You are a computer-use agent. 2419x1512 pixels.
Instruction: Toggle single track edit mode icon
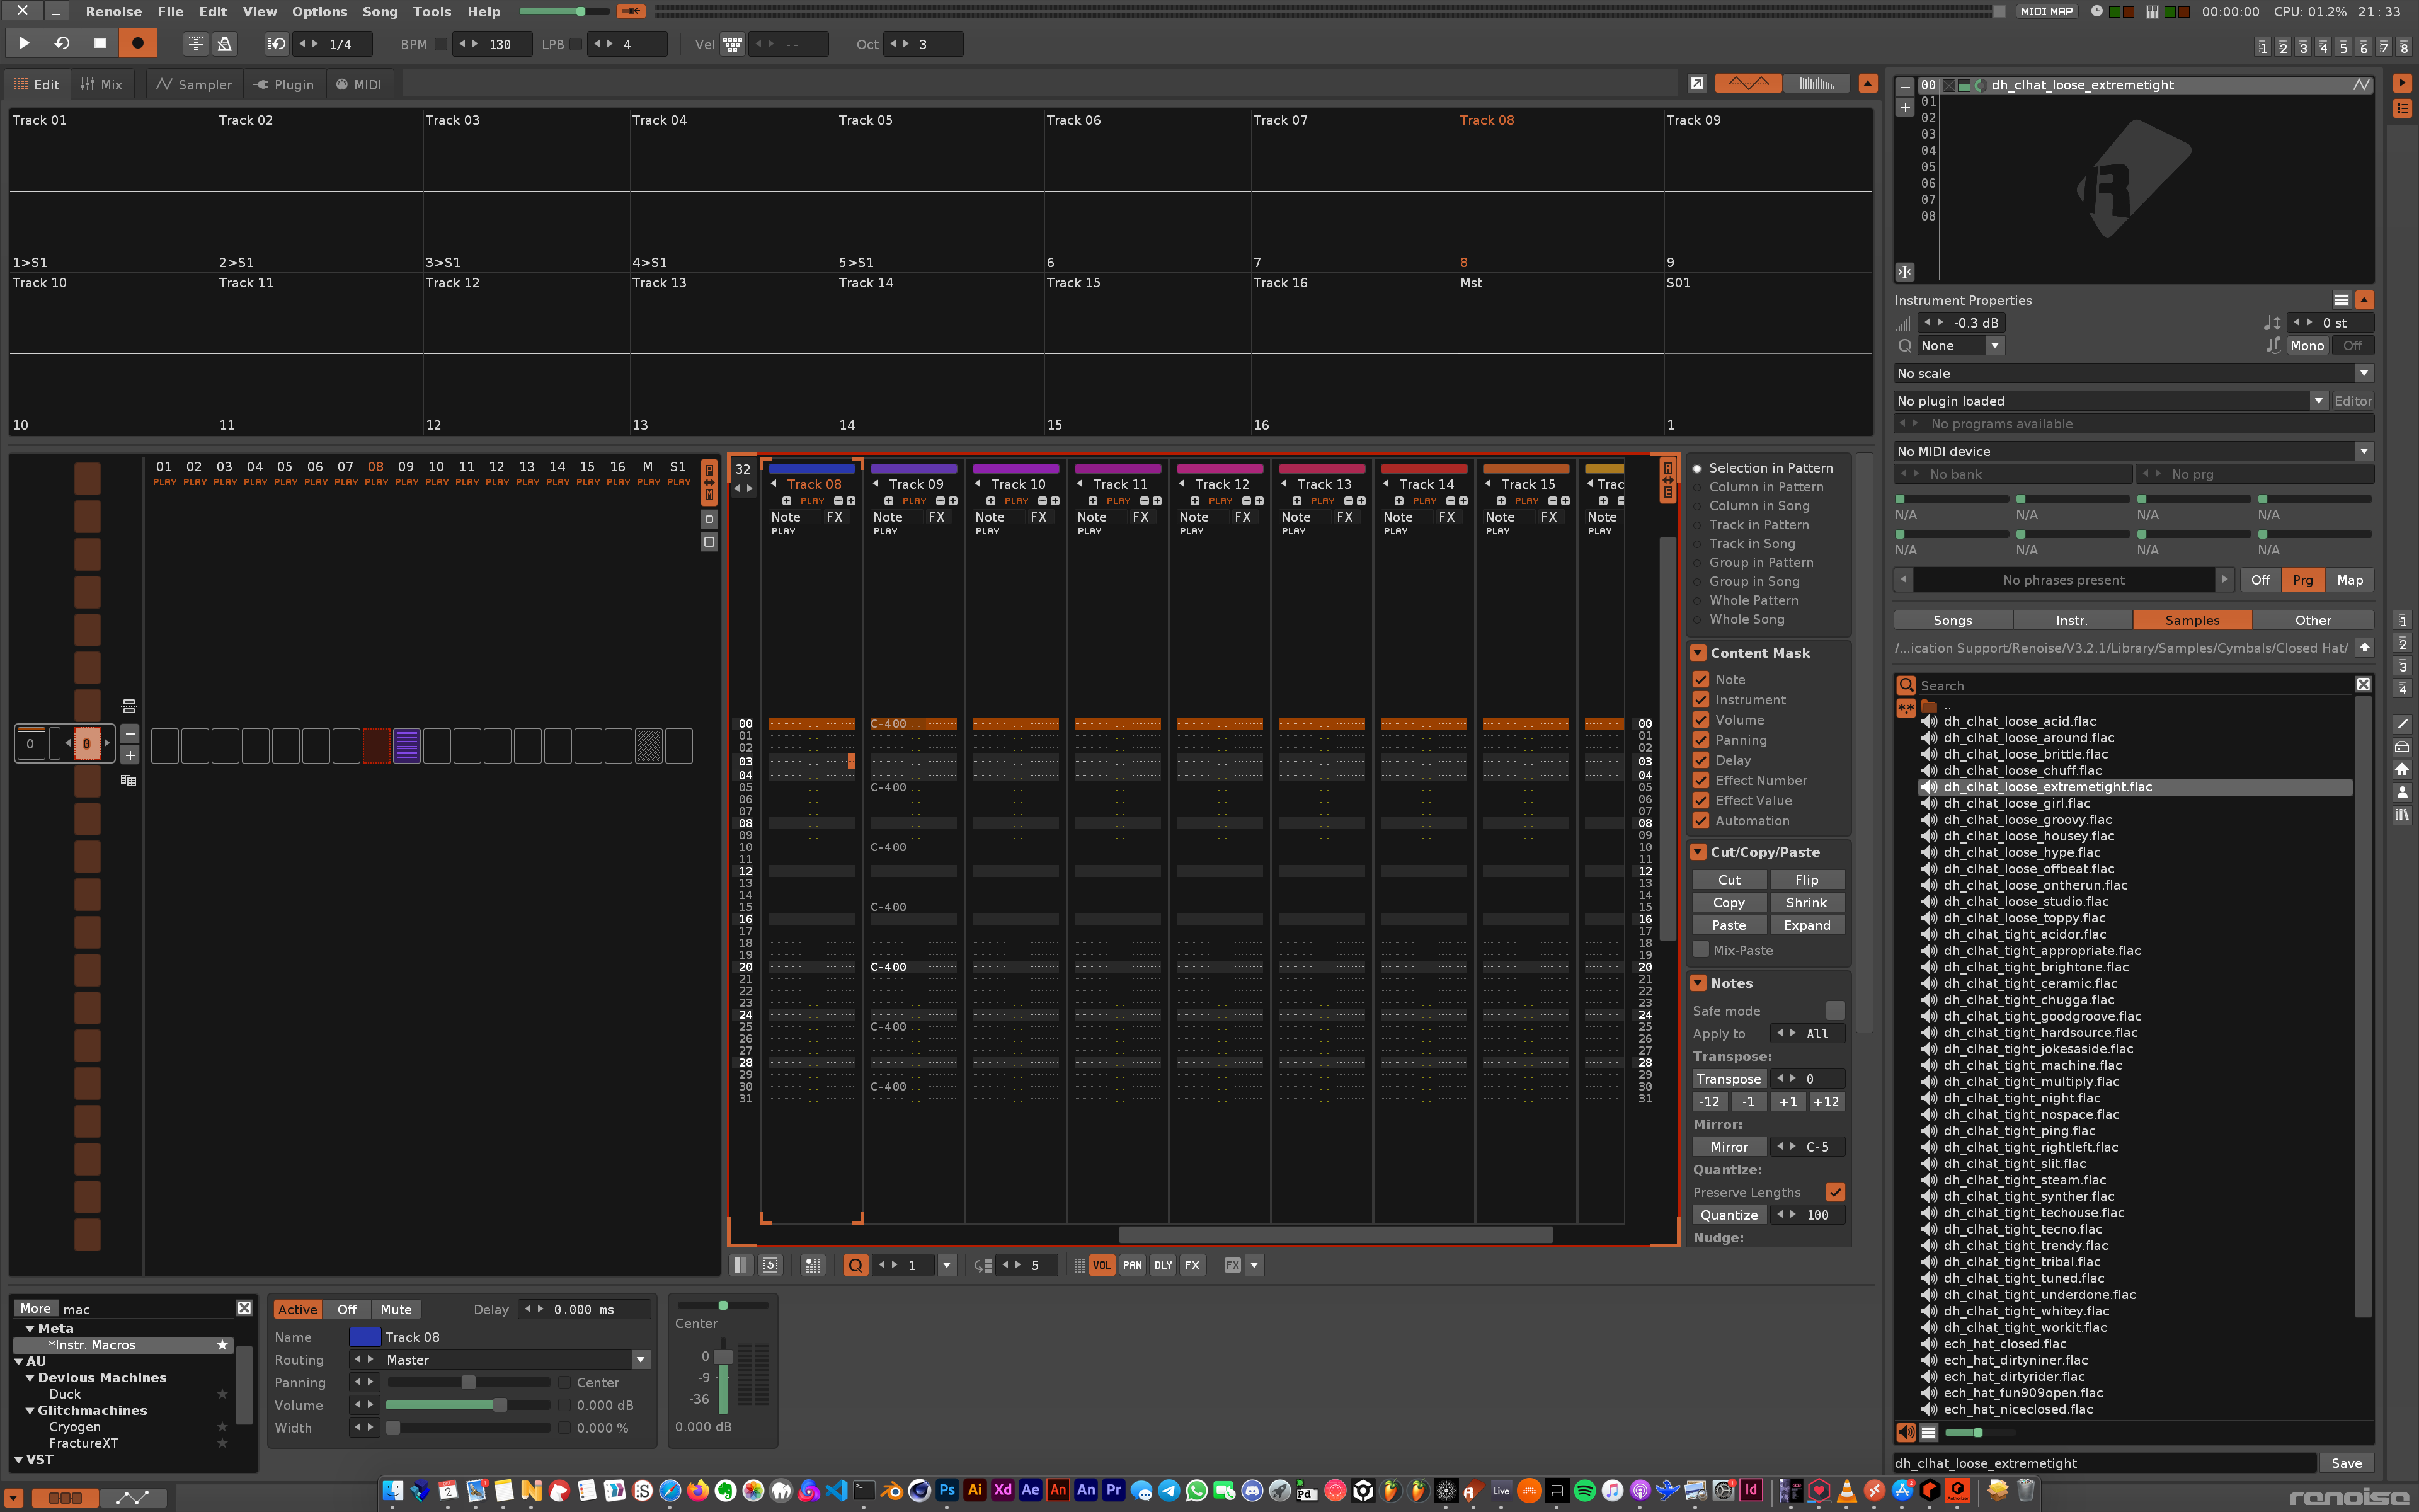(x=741, y=1265)
